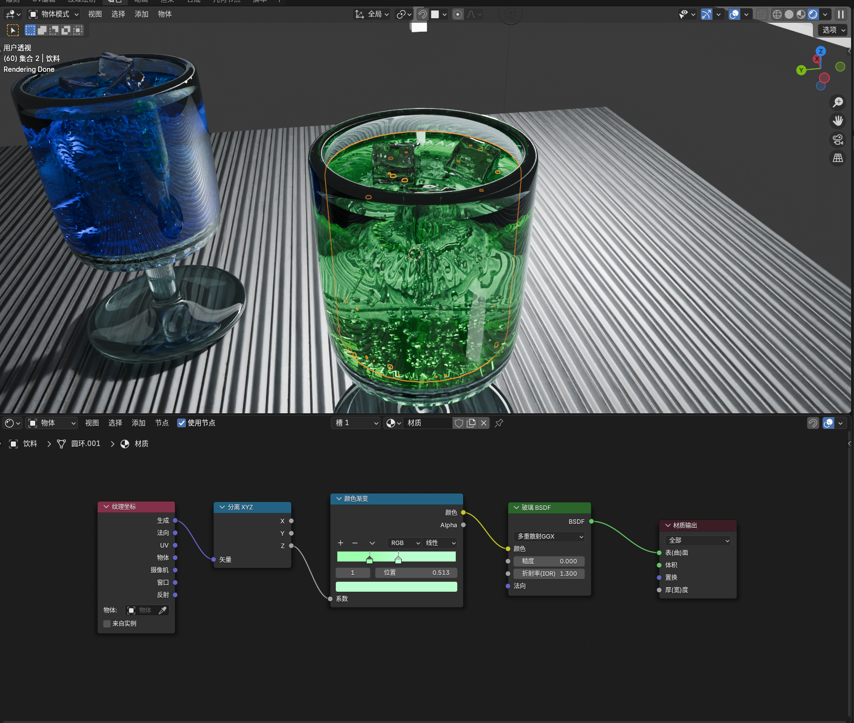Screen dimensions: 854x723
Task: Click the blue Z axis on navigation gizmo
Action: (x=821, y=51)
